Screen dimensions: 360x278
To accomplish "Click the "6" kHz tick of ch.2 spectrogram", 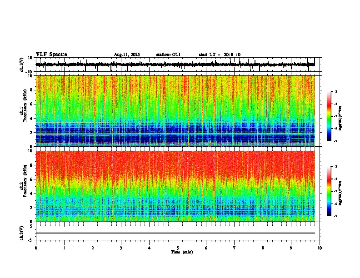I will click(32, 179).
